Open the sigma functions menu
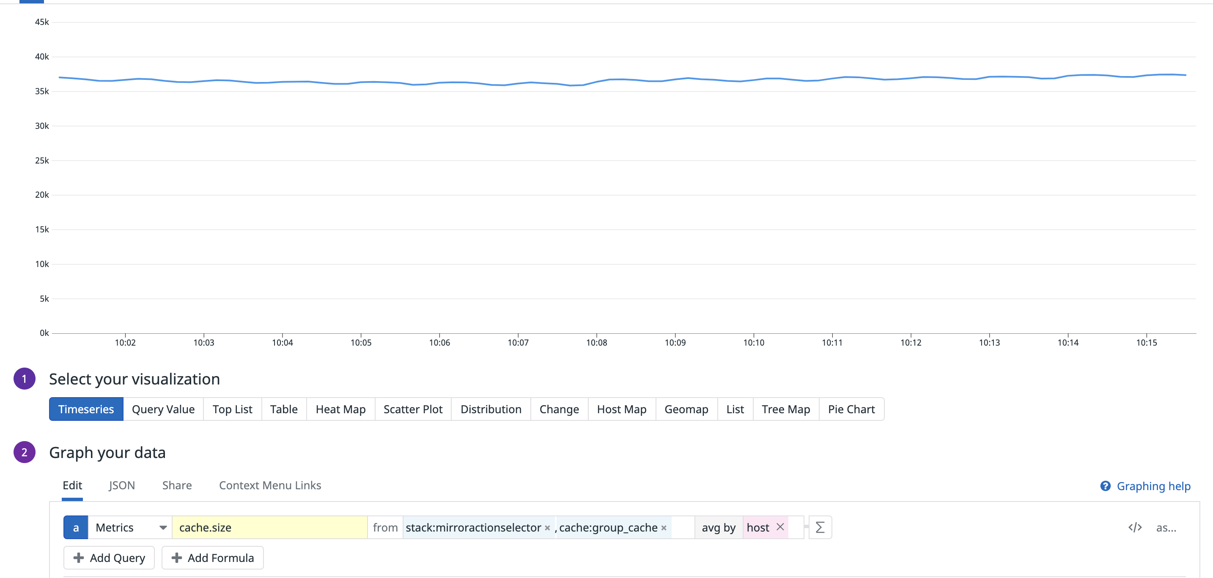 820,527
